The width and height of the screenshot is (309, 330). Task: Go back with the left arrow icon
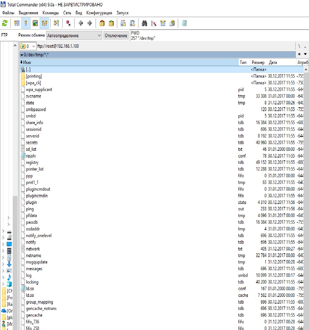pos(81,23)
